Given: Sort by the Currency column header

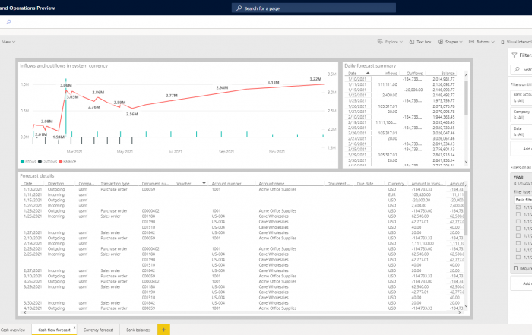Looking at the screenshot, I should pyautogui.click(x=396, y=183).
